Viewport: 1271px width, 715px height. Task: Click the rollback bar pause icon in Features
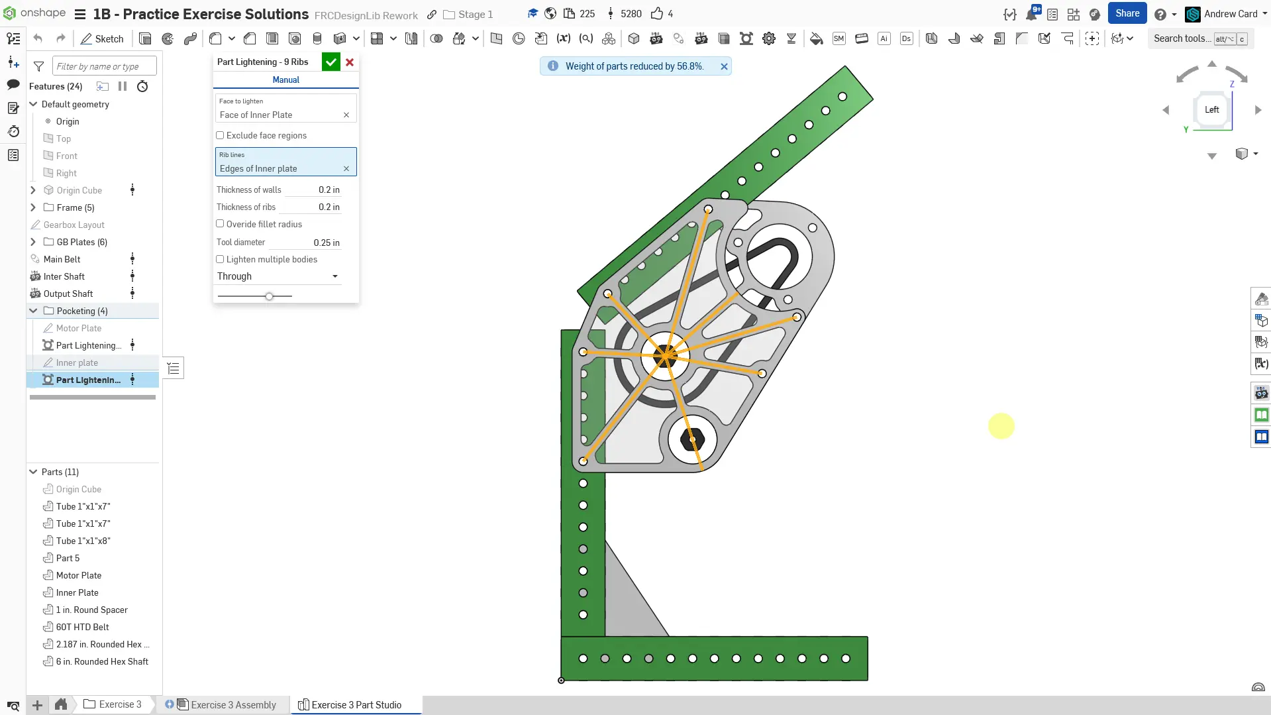coord(123,86)
